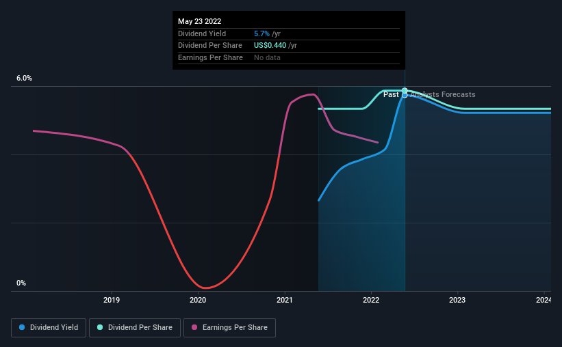This screenshot has width=562, height=347.
Task: Click the 'No data' earnings value
Action: [x=267, y=57]
